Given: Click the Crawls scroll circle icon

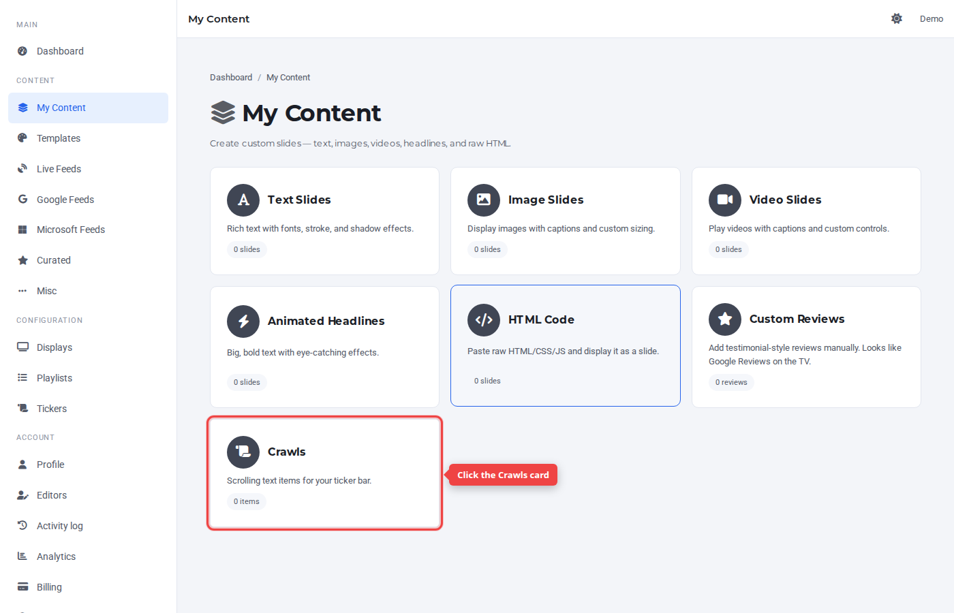Looking at the screenshot, I should coord(243,452).
